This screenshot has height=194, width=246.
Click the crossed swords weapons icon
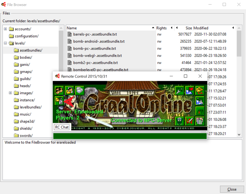(x=190, y=121)
